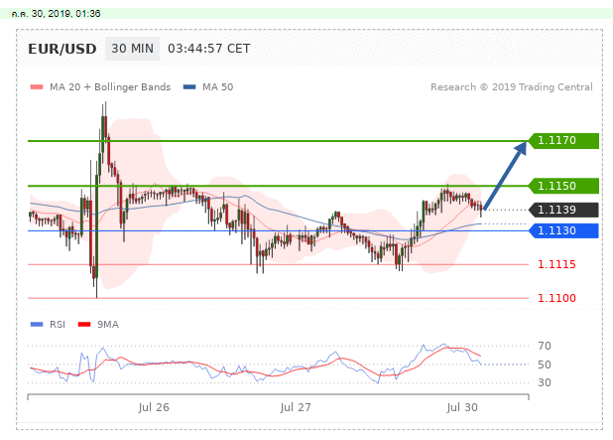Click the 9MA legend red swatch
The height and width of the screenshot is (440, 613).
84,324
